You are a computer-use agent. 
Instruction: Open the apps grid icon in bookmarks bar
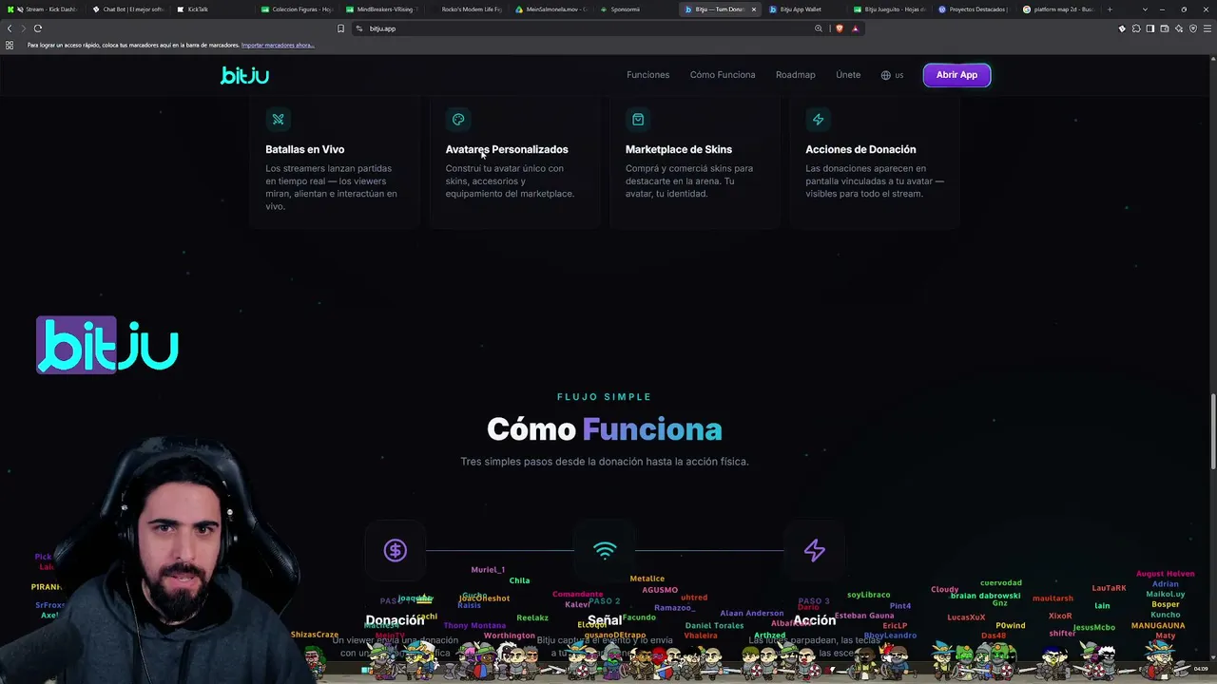coord(10,46)
